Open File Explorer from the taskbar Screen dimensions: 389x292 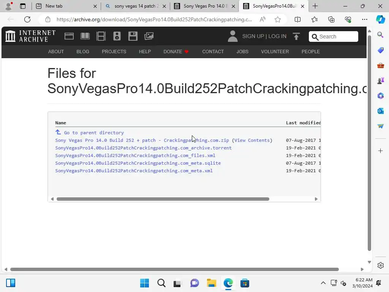pos(211,283)
